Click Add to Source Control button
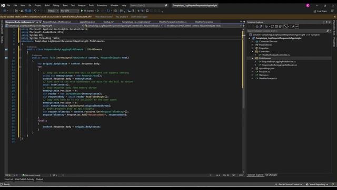 point(289,184)
